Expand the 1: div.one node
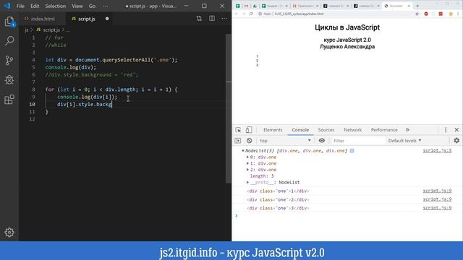 (x=247, y=163)
